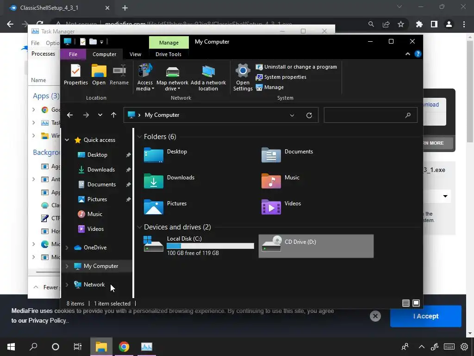
Task: Click quick access New folder icon
Action: (x=93, y=41)
